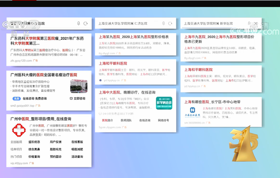
Task: Tap the microphone icon in the 仁济医院 search bar
Action: (163, 23)
